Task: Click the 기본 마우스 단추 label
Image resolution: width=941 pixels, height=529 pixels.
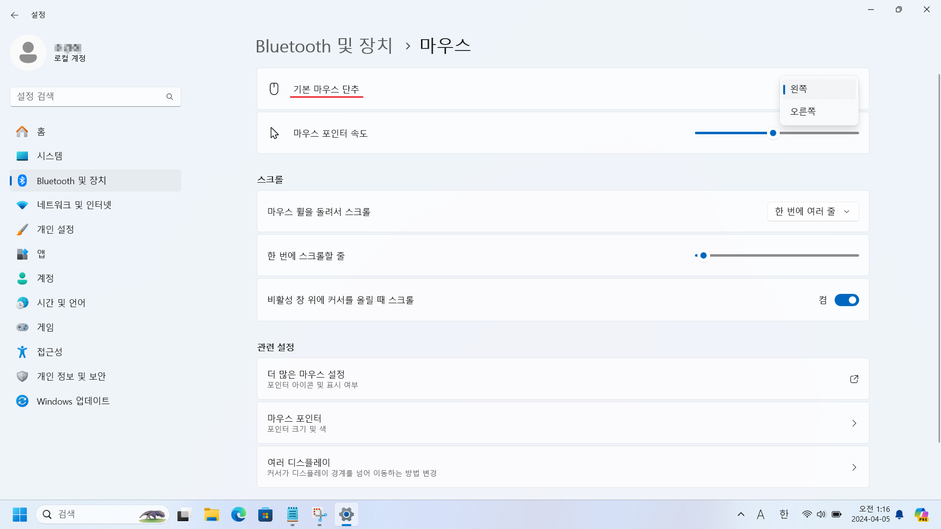Action: pyautogui.click(x=326, y=89)
